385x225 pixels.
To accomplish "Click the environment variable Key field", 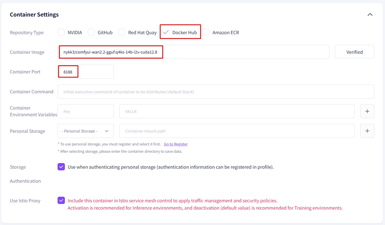I will pos(85,112).
